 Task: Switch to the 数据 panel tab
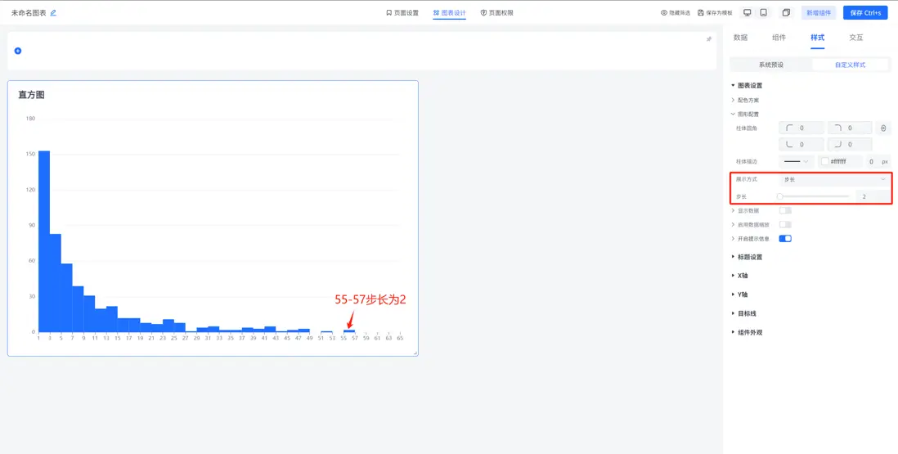click(x=740, y=38)
